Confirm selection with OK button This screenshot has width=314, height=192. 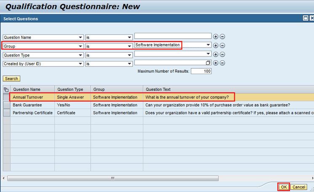tap(284, 187)
